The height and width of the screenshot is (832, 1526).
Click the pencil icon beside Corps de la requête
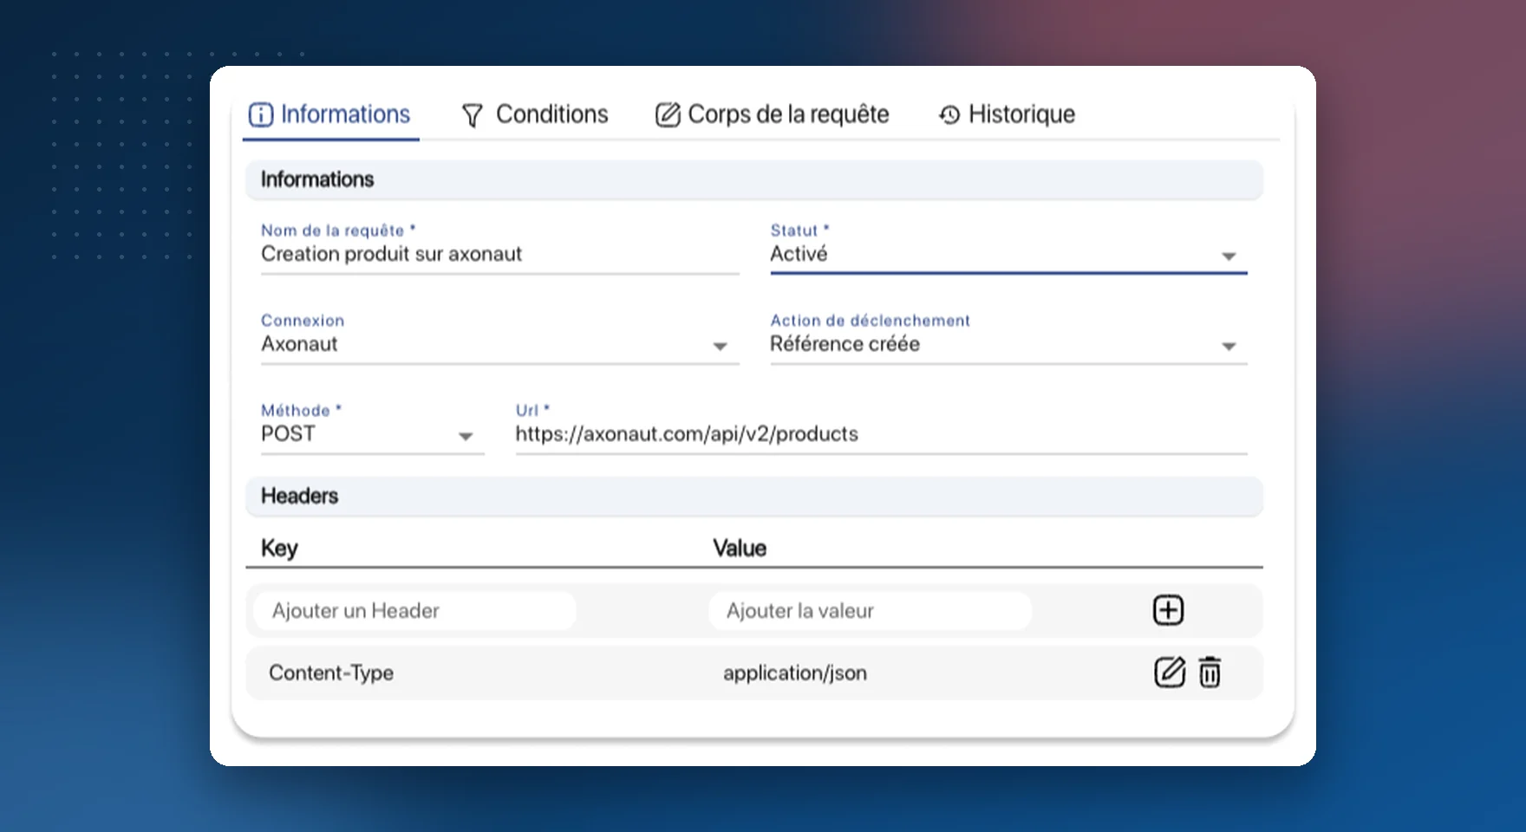point(668,114)
